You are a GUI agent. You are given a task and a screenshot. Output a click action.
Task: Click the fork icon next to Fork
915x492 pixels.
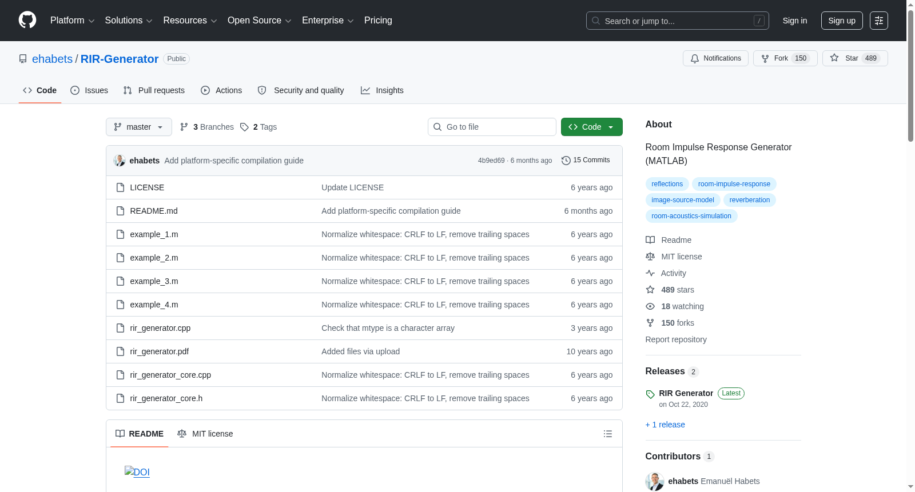pos(765,58)
